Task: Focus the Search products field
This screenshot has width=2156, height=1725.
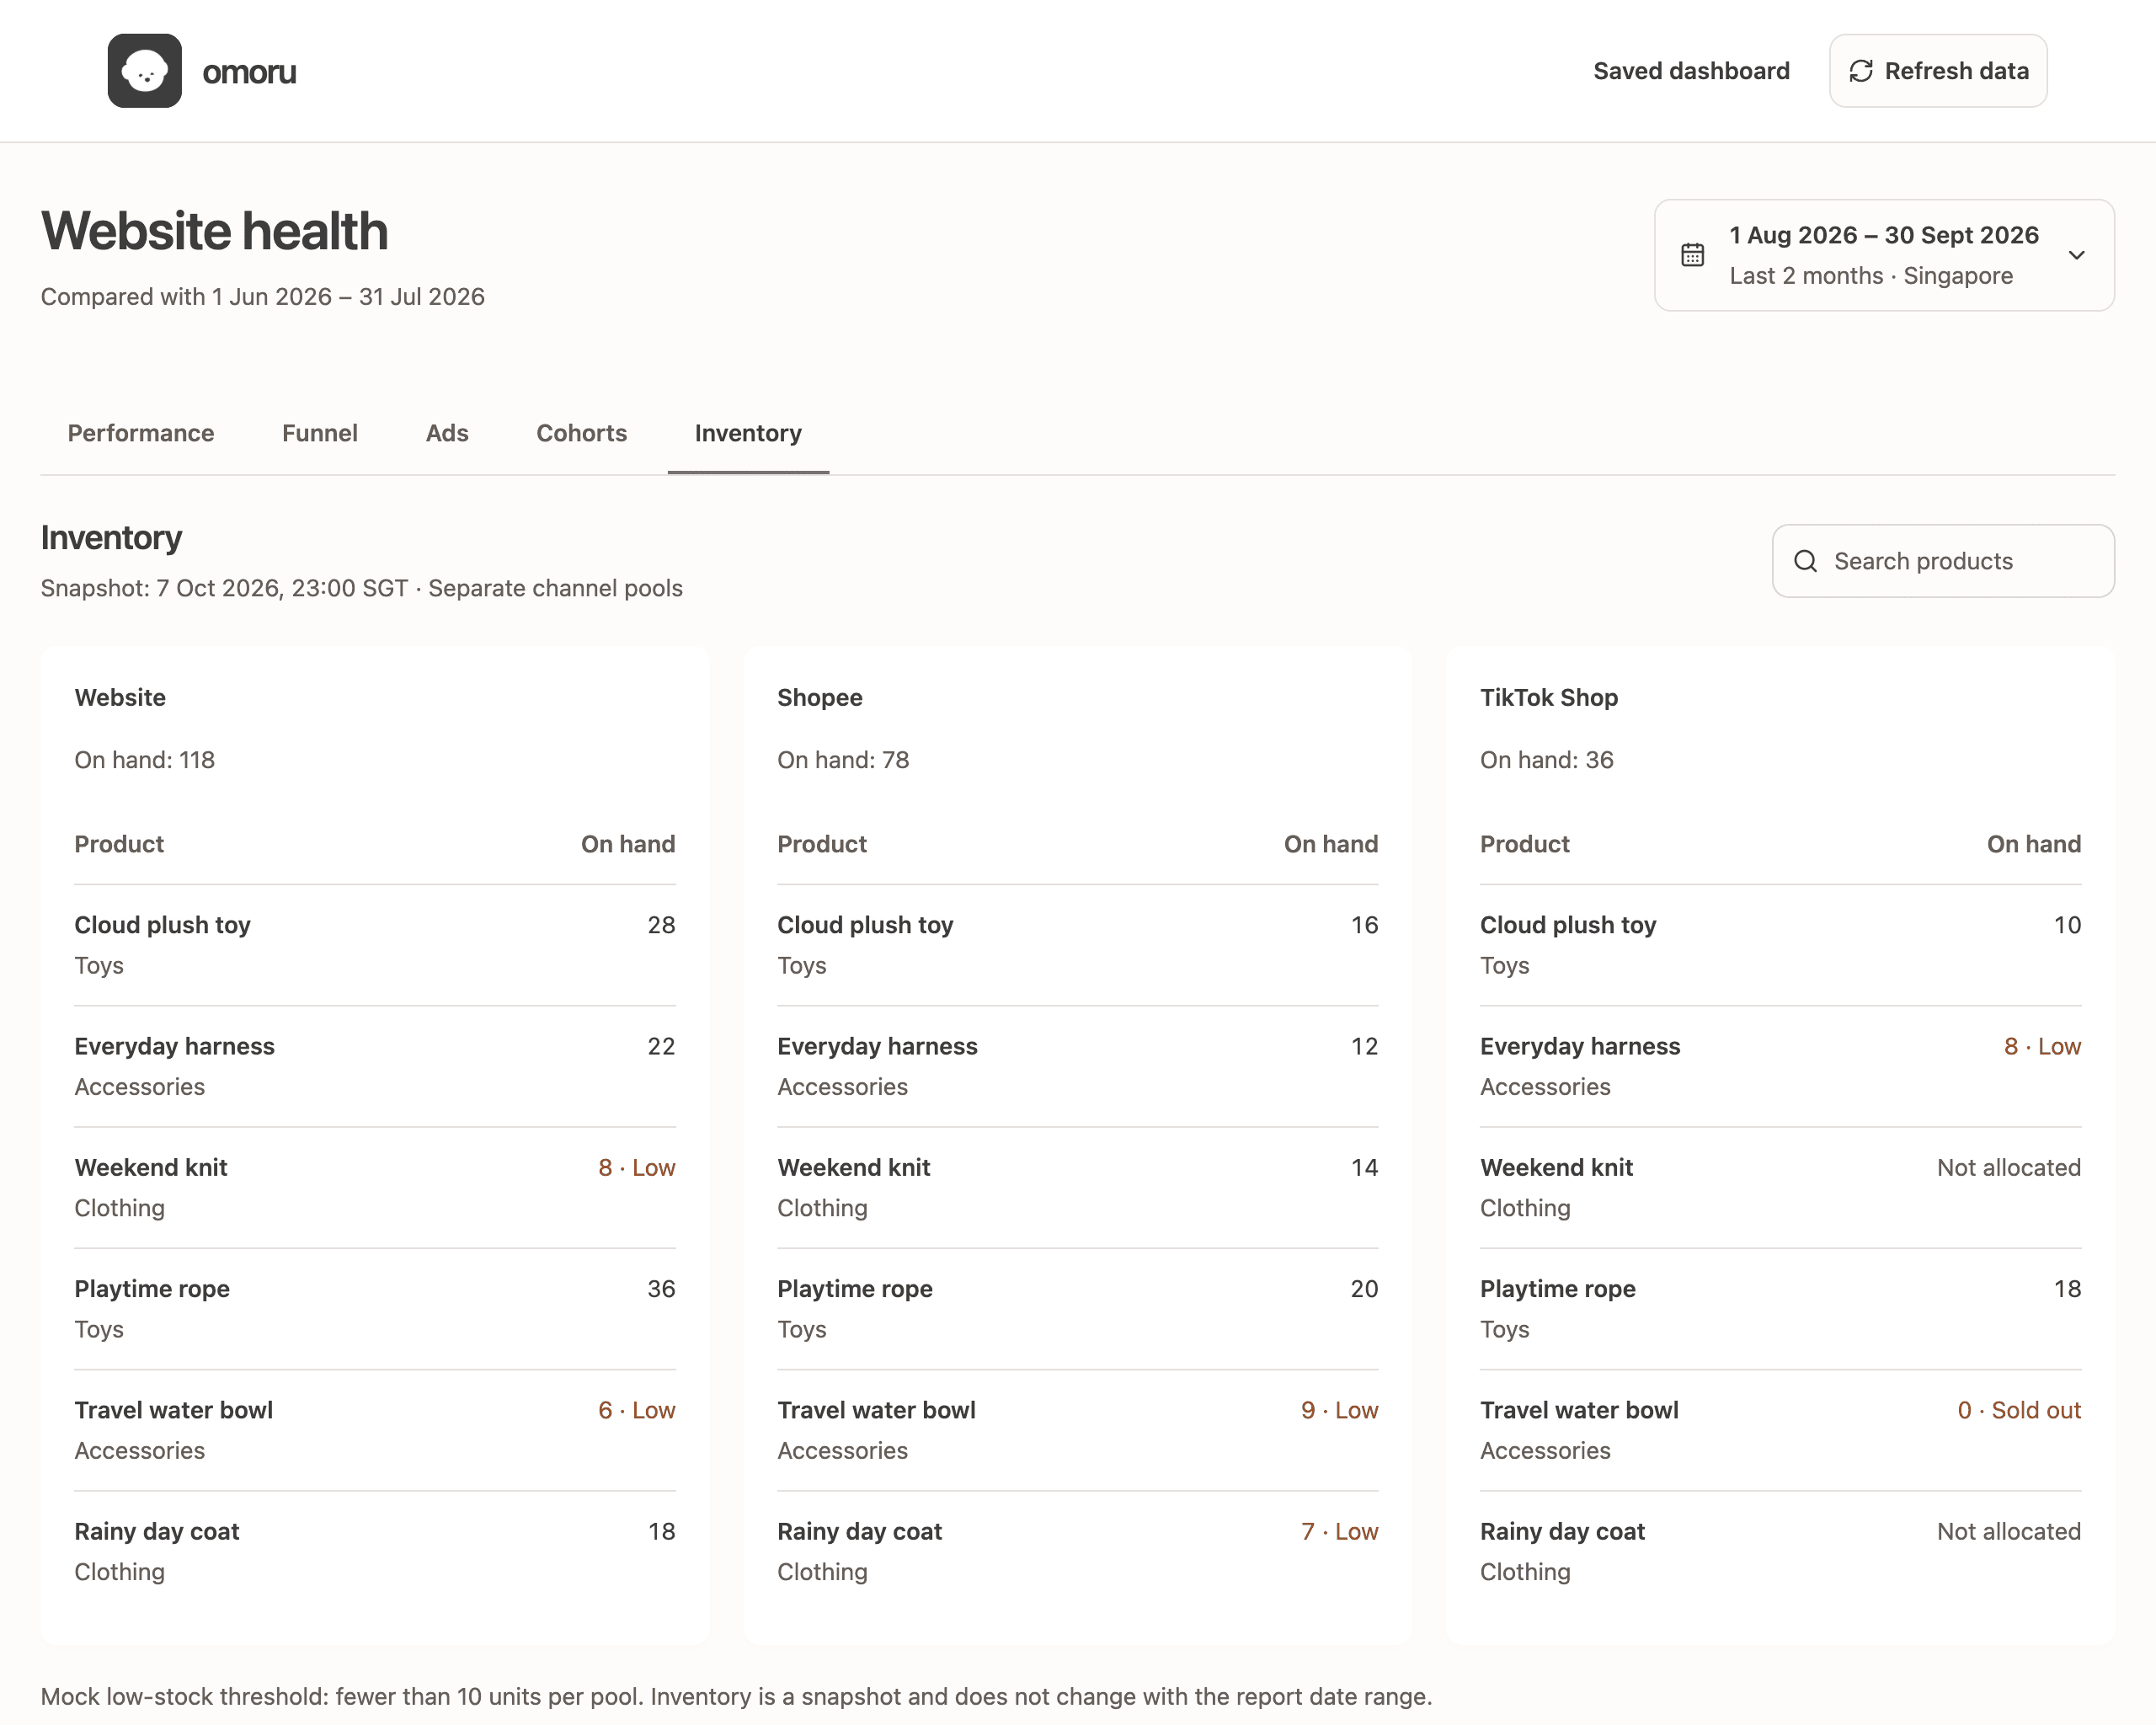Action: (1943, 561)
